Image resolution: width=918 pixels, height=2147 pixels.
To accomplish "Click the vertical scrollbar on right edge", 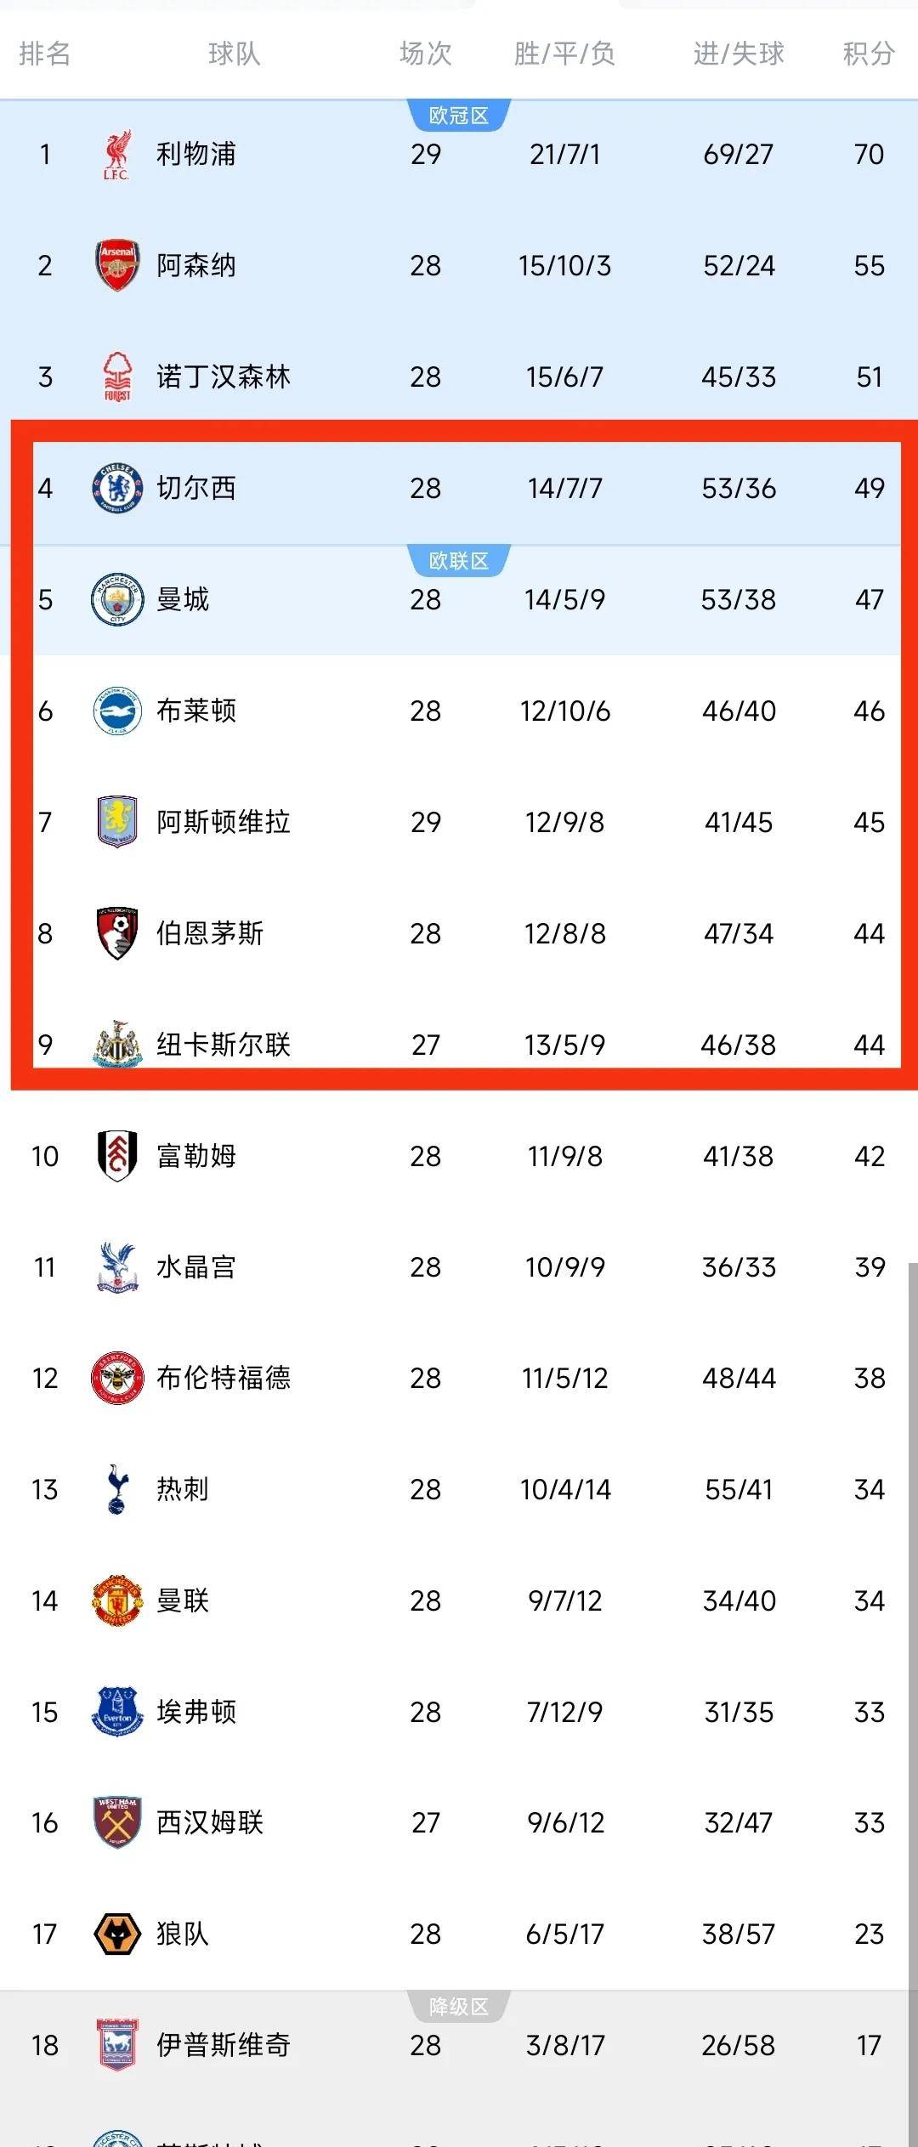I will coord(913,1704).
